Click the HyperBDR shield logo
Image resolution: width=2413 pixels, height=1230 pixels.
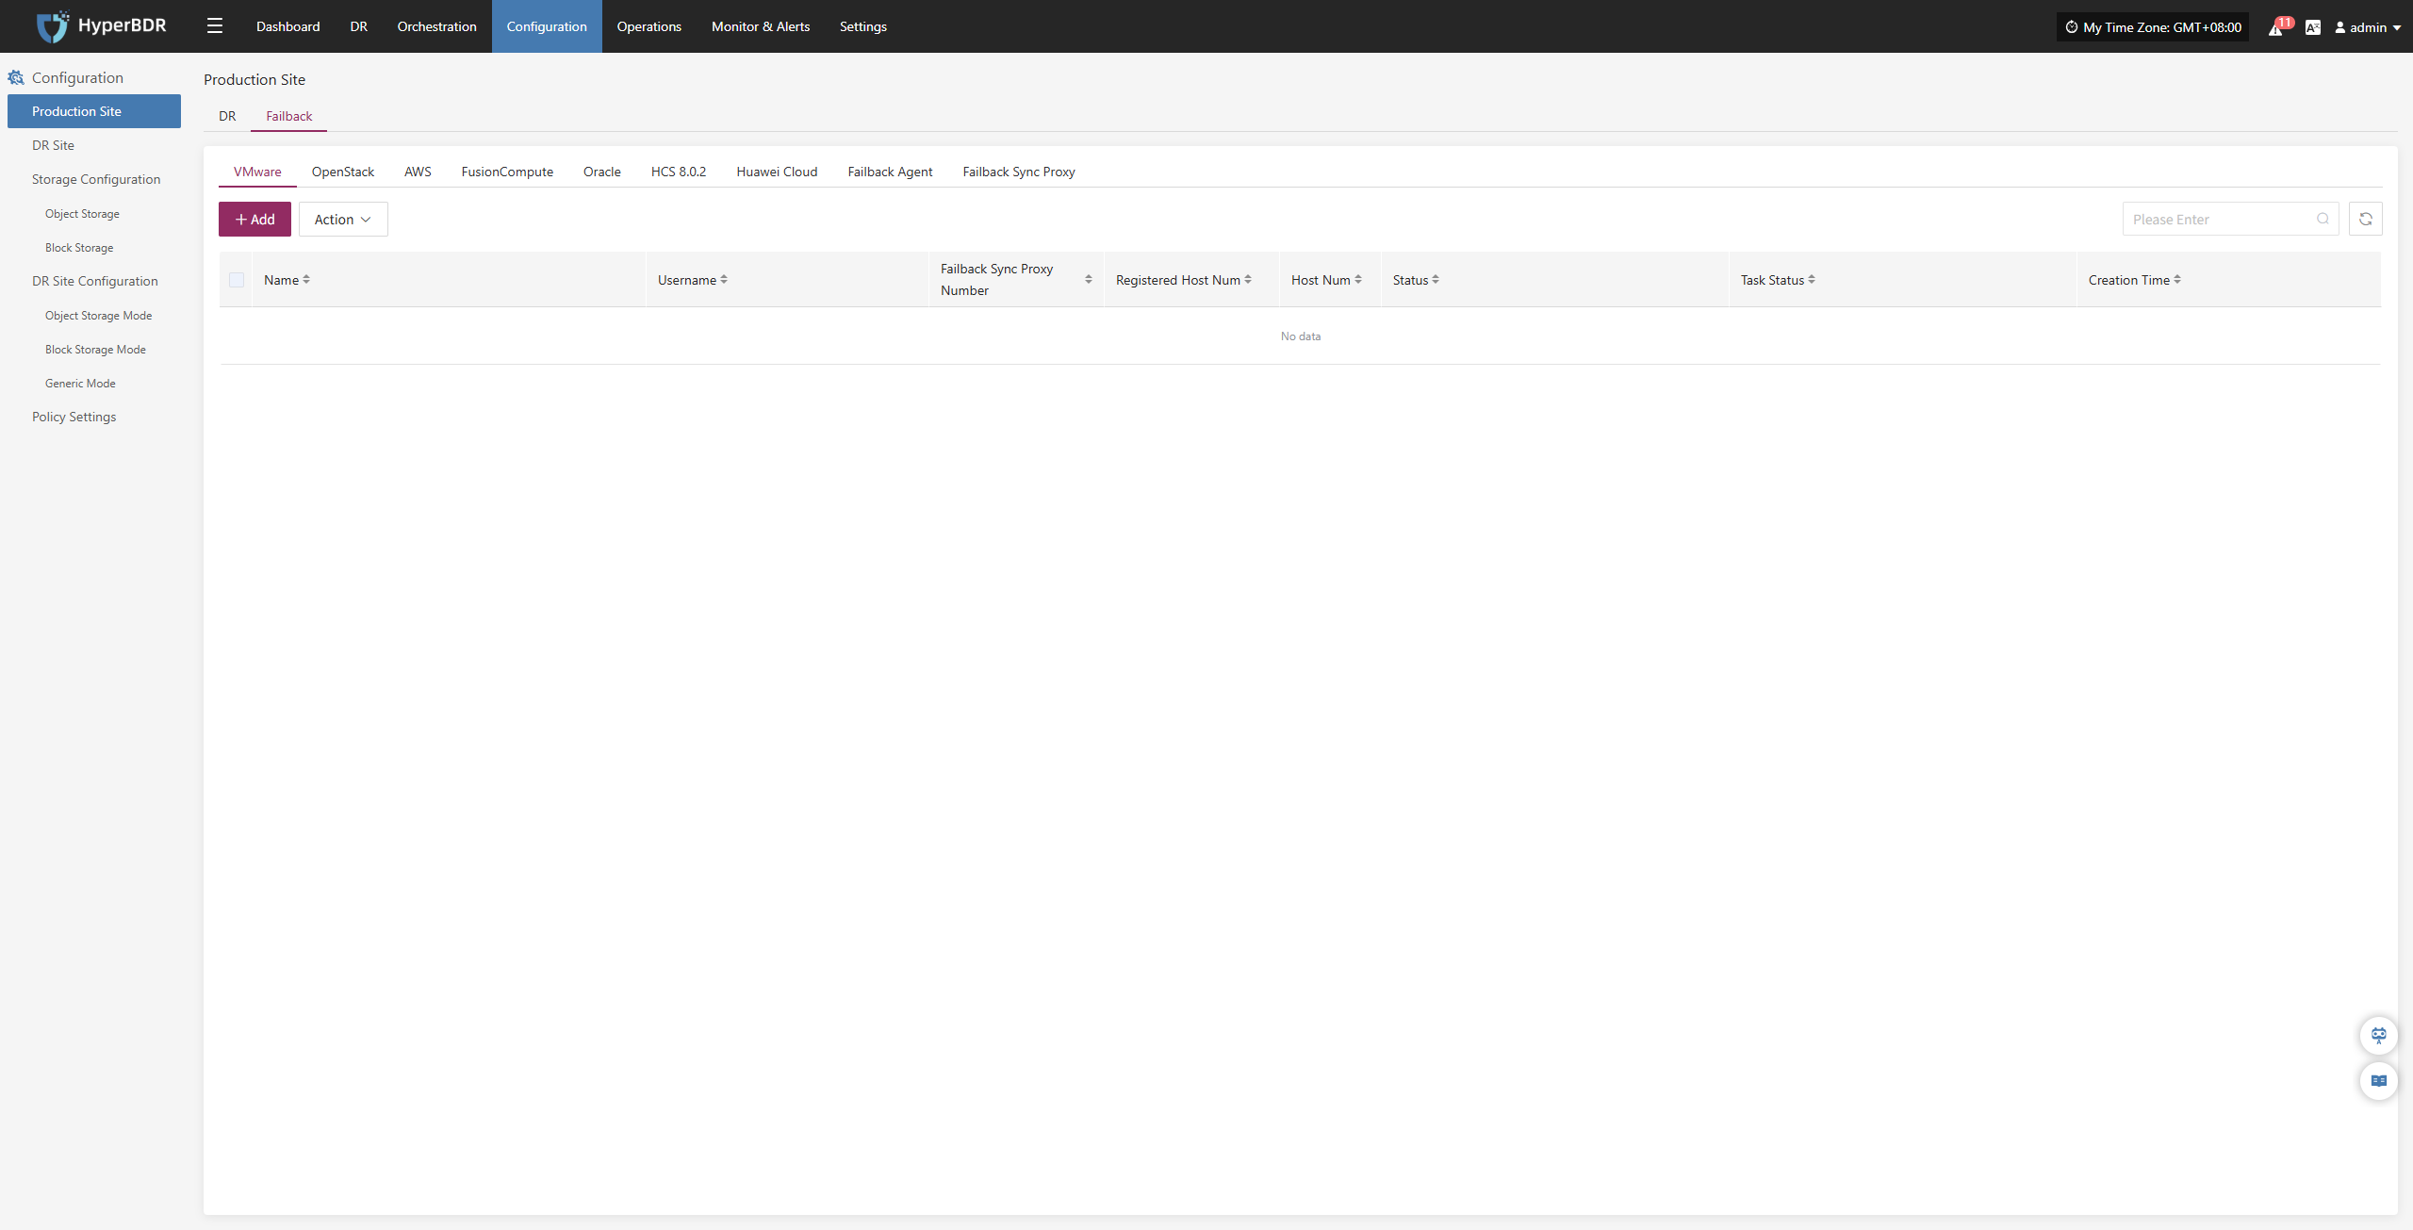tap(52, 26)
